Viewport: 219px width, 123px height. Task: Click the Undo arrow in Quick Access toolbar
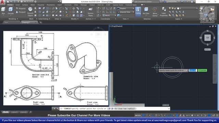click(x=25, y=2)
